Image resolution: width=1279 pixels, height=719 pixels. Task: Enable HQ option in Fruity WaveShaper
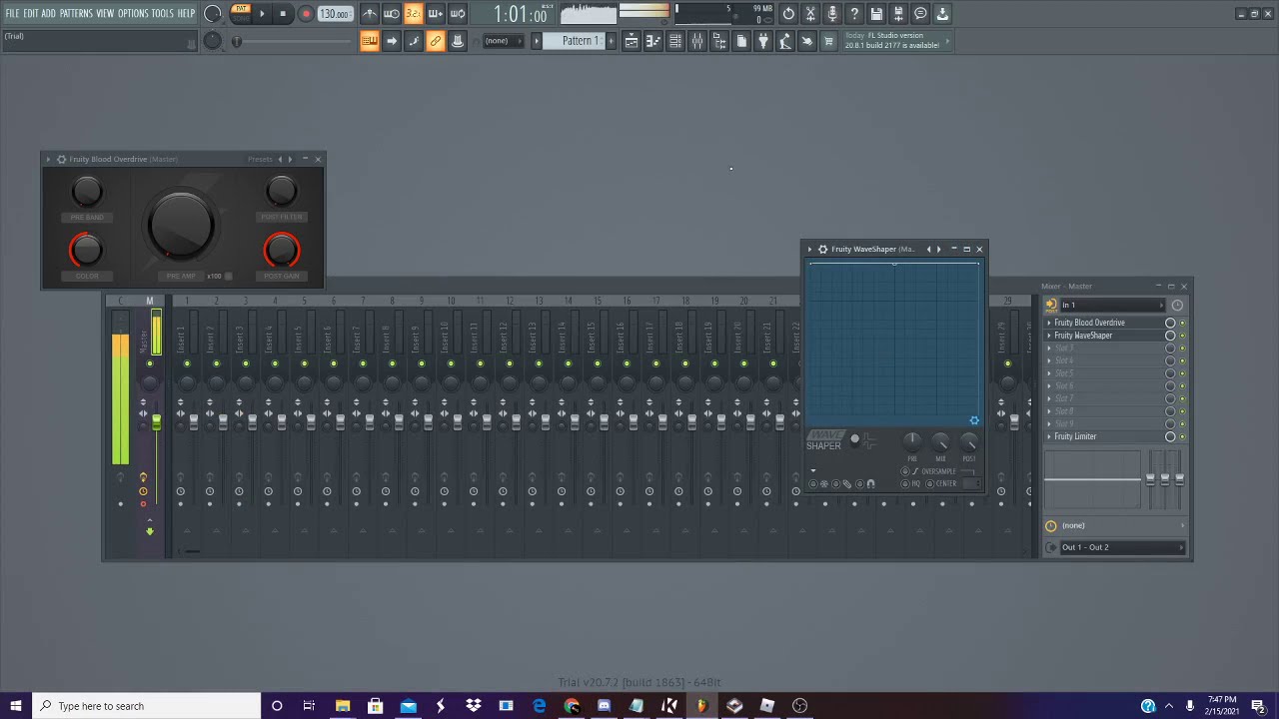pyautogui.click(x=904, y=483)
